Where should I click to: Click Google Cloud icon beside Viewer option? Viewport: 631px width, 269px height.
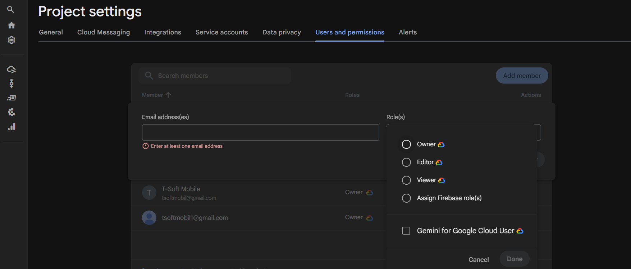coord(442,180)
